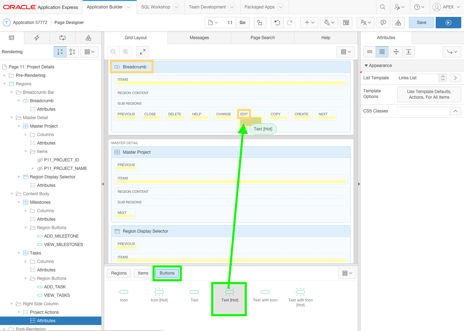Open the Component View grid icon
The height and width of the screenshot is (331, 464).
click(x=346, y=23)
